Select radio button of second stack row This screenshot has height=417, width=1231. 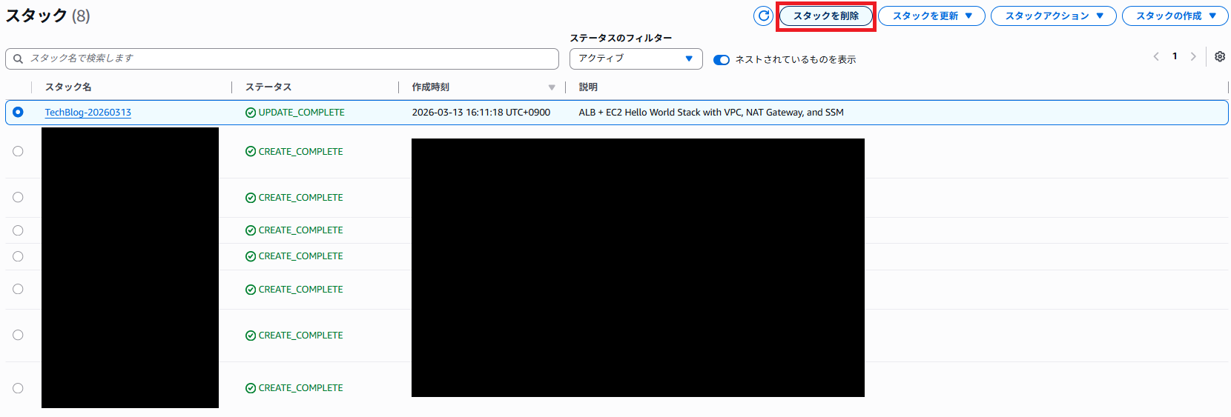pos(18,151)
